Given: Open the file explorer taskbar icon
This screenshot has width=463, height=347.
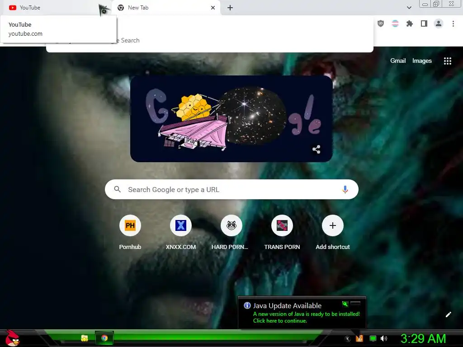Looking at the screenshot, I should [85, 338].
